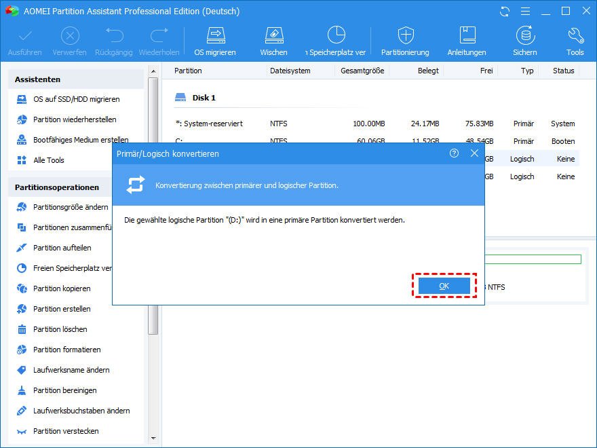Image resolution: width=597 pixels, height=448 pixels.
Task: Click the Belegt column header
Action: (428, 71)
